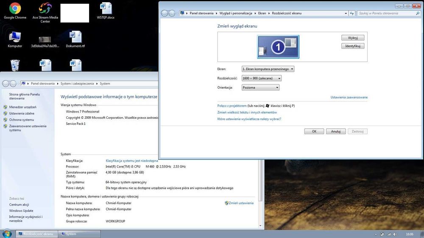Click Połącz z projektorem link

click(x=232, y=106)
